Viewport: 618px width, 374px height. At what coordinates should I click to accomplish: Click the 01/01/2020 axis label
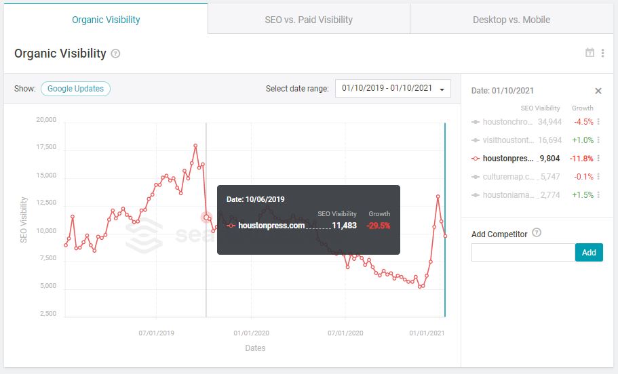click(251, 333)
